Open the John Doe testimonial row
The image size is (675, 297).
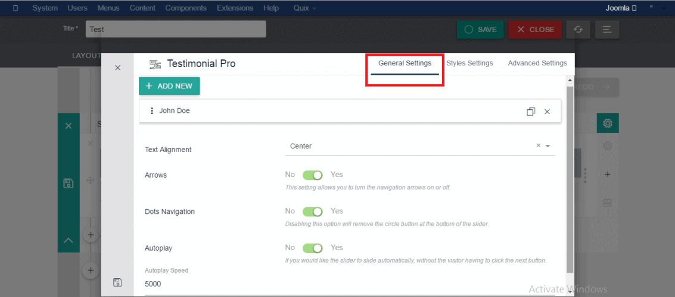click(x=350, y=110)
